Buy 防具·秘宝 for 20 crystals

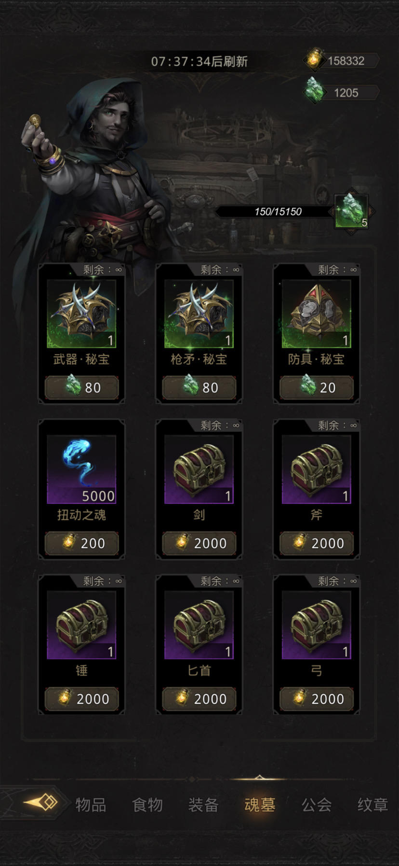[x=317, y=387]
